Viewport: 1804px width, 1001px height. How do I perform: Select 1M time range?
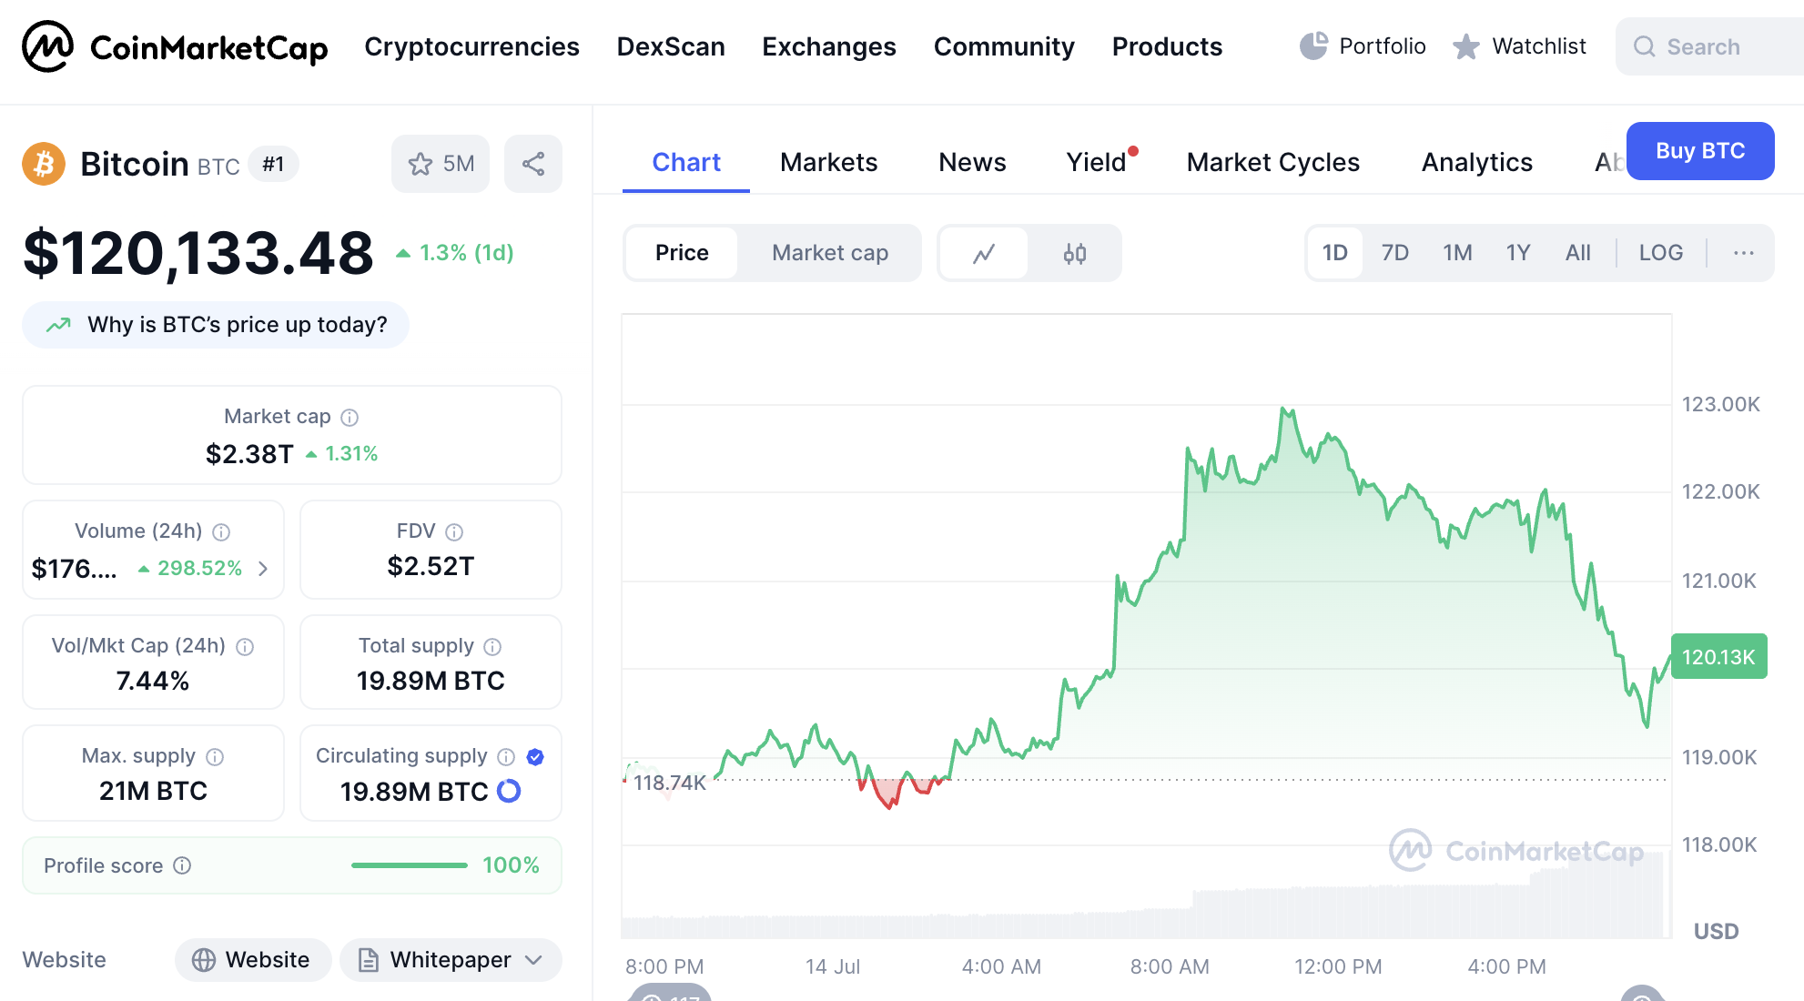click(x=1457, y=253)
